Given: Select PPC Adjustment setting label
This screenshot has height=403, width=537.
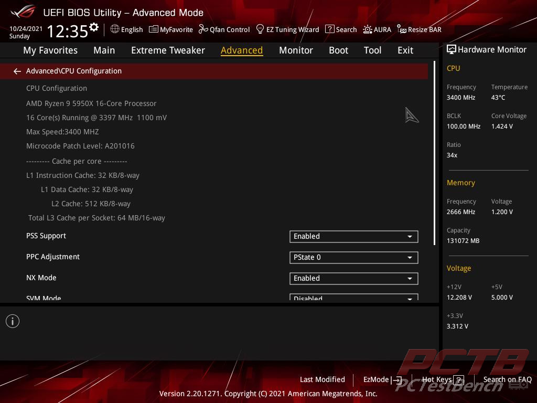Looking at the screenshot, I should (53, 257).
